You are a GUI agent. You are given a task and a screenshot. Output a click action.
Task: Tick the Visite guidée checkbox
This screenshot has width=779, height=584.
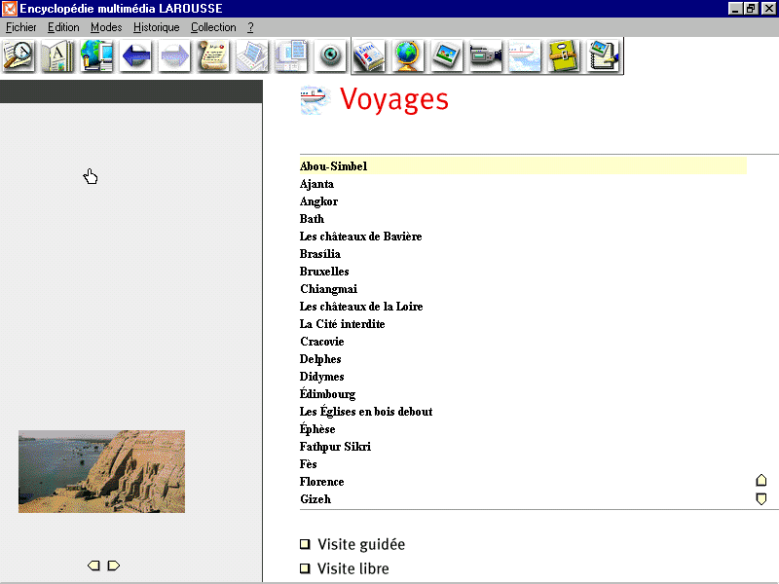click(305, 544)
